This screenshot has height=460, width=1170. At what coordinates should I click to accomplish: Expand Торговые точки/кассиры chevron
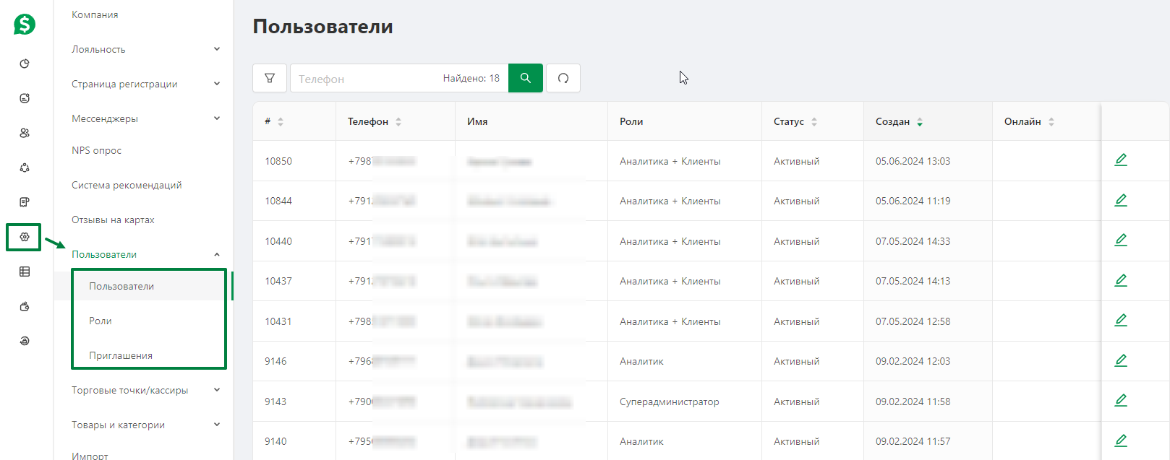[217, 390]
